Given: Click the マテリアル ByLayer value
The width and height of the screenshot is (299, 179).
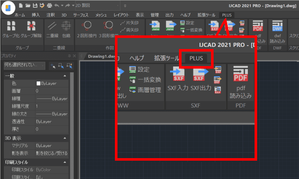Looking at the screenshot, I should (52, 145).
